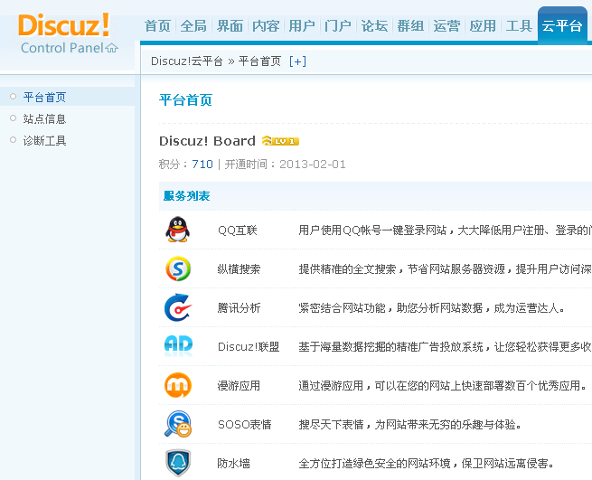Select the 云平台 tab

[x=562, y=25]
